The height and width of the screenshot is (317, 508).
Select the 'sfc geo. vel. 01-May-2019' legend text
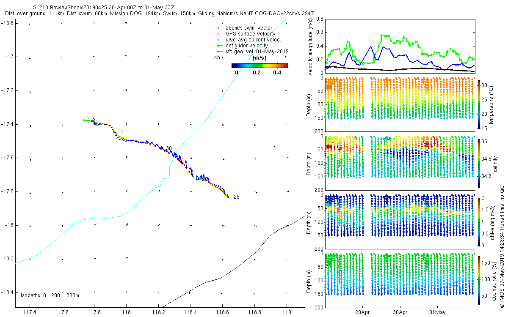click(257, 52)
